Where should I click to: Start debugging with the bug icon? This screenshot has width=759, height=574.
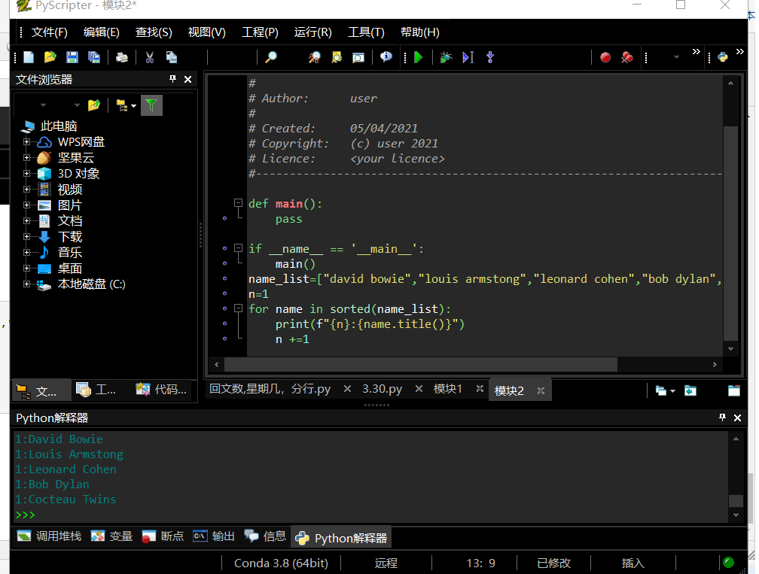[x=446, y=57]
